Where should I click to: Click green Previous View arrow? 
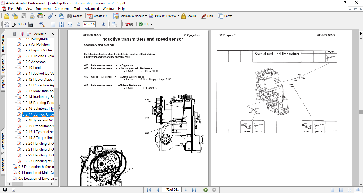pos(206,190)
